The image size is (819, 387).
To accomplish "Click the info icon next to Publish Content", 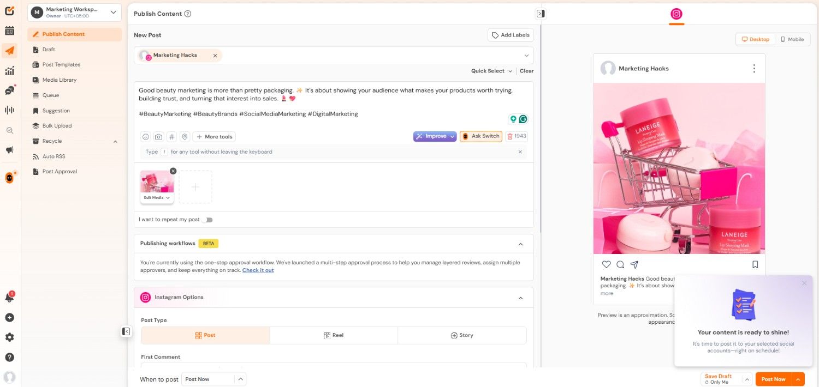I will 188,14.
